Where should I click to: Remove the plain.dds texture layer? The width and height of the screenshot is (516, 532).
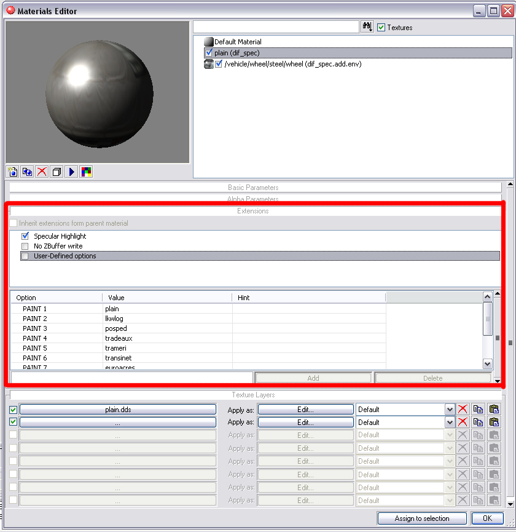pyautogui.click(x=463, y=409)
